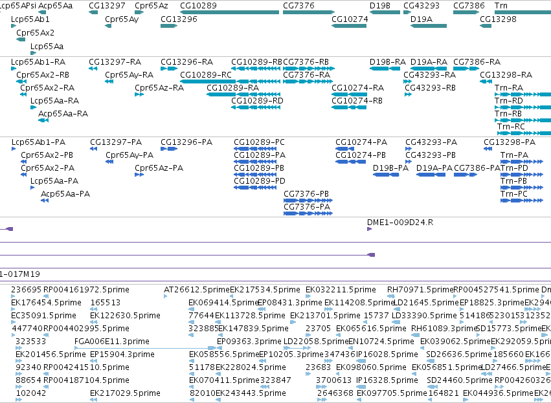Open the Trn gene label
Screen dimensions: 551x403
click(x=500, y=6)
